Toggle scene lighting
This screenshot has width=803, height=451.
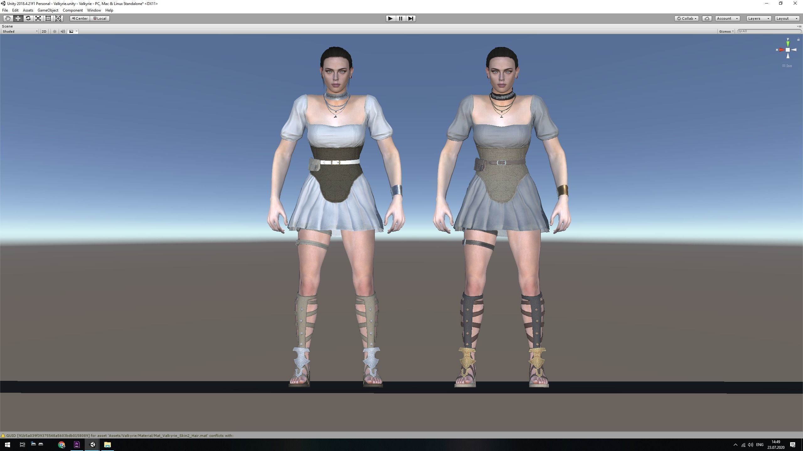55,31
